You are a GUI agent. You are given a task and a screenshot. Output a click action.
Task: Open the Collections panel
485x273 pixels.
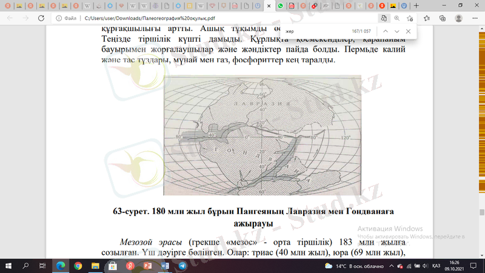[441, 18]
